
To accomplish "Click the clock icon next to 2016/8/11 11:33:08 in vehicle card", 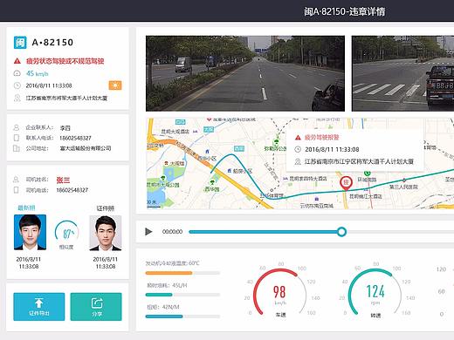I will (x=17, y=85).
